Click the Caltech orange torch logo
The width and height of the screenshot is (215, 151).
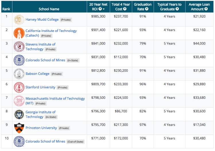pyautogui.click(x=19, y=33)
